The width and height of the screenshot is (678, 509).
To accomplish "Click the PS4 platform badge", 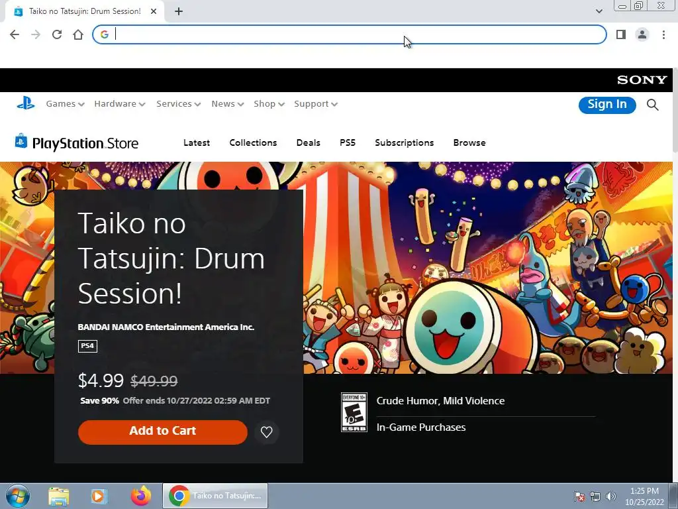I will click(x=87, y=346).
